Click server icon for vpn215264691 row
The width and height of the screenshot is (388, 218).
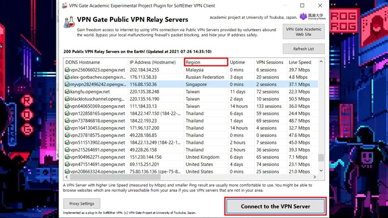pos(67,150)
